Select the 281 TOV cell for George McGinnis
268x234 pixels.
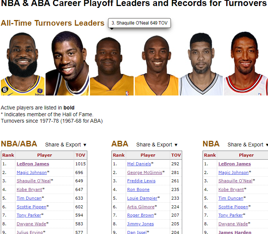coord(176,172)
